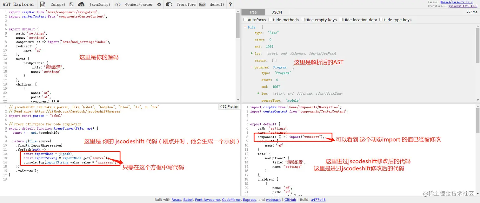Switch to the JSON tab
The height and width of the screenshot is (203, 480).
(277, 12)
